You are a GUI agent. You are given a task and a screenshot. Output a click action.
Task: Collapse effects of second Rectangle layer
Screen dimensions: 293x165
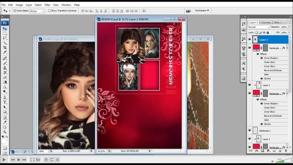(288, 93)
